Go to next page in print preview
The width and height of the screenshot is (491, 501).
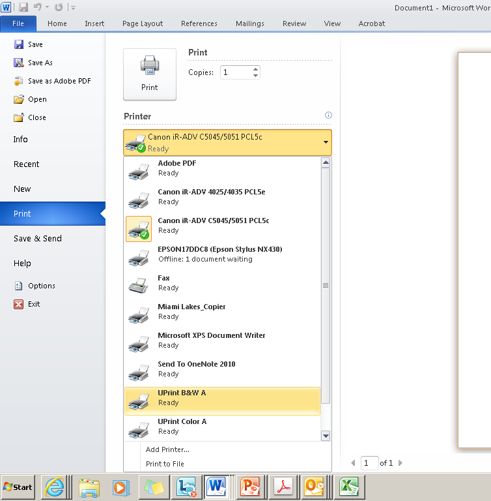pyautogui.click(x=400, y=463)
